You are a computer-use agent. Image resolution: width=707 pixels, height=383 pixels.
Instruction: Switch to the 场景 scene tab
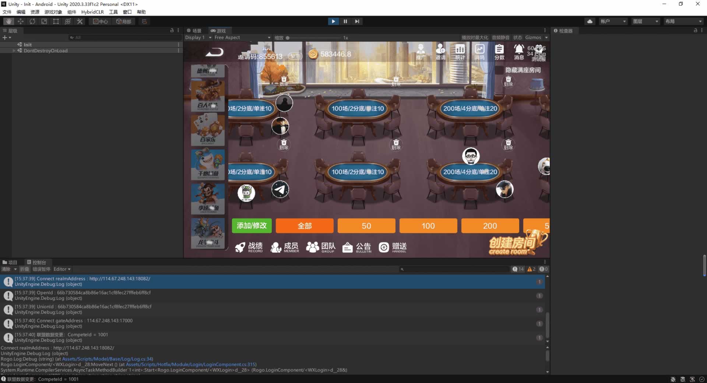click(194, 31)
